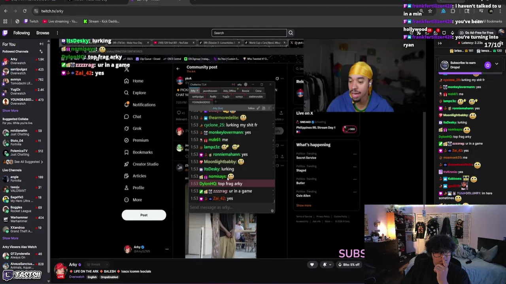Click Go Ad-Free for Free
Image resolution: width=506 pixels, height=284 pixels.
pyautogui.click(x=476, y=33)
